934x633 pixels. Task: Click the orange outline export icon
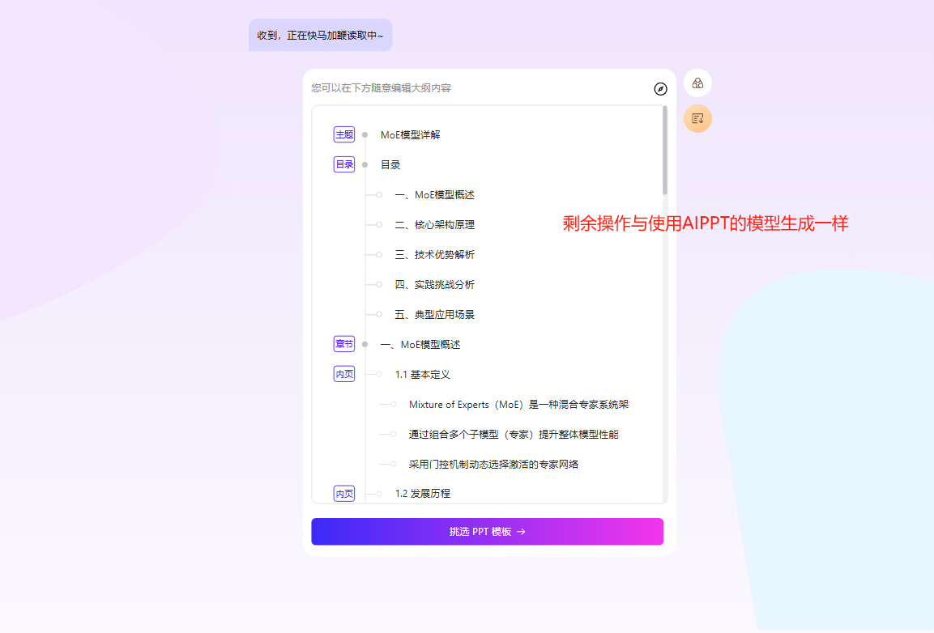[x=697, y=118]
